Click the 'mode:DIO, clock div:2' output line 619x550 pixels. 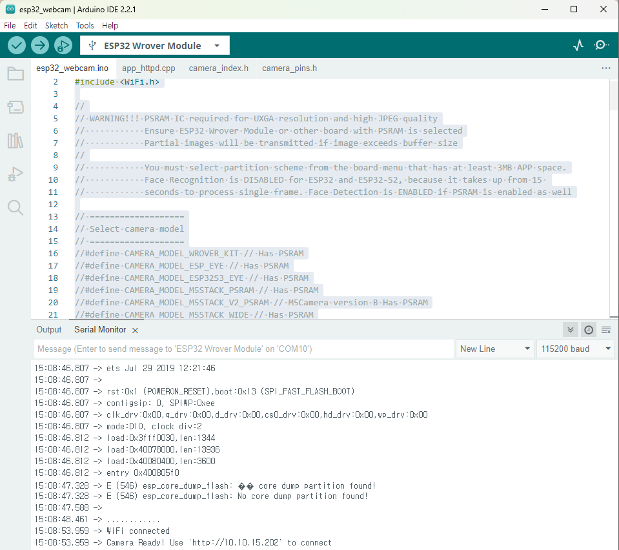(x=118, y=427)
